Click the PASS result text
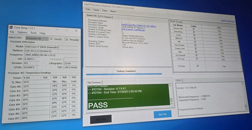The width and height of the screenshot is (252, 130). tap(98, 105)
